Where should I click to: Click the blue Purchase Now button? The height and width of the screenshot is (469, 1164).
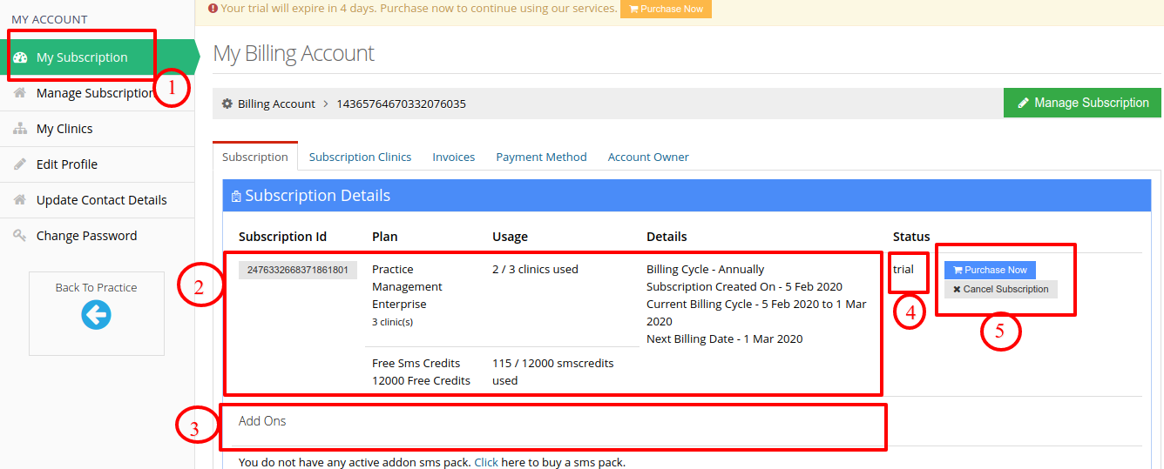click(990, 270)
